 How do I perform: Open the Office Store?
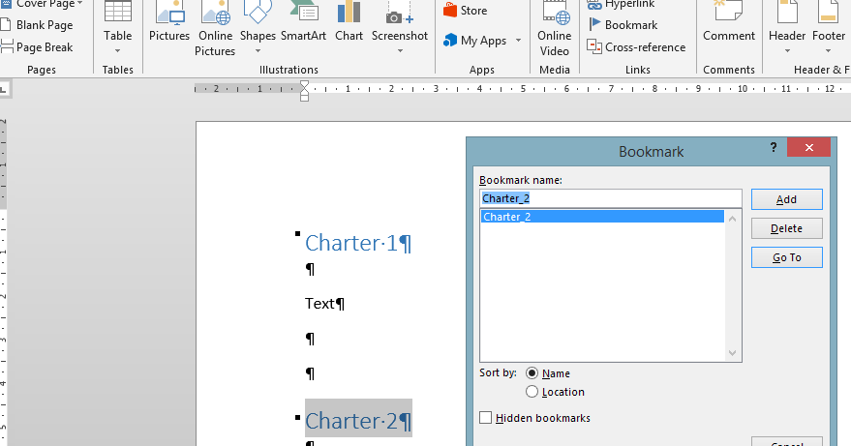tap(465, 11)
